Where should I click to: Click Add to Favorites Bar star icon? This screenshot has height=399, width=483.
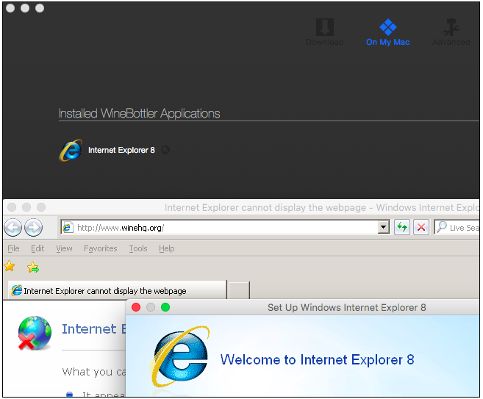[33, 267]
